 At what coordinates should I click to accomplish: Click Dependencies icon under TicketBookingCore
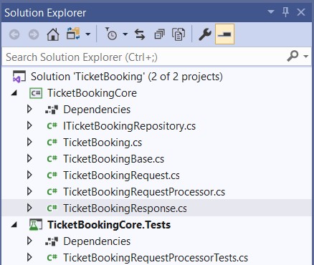coord(52,110)
